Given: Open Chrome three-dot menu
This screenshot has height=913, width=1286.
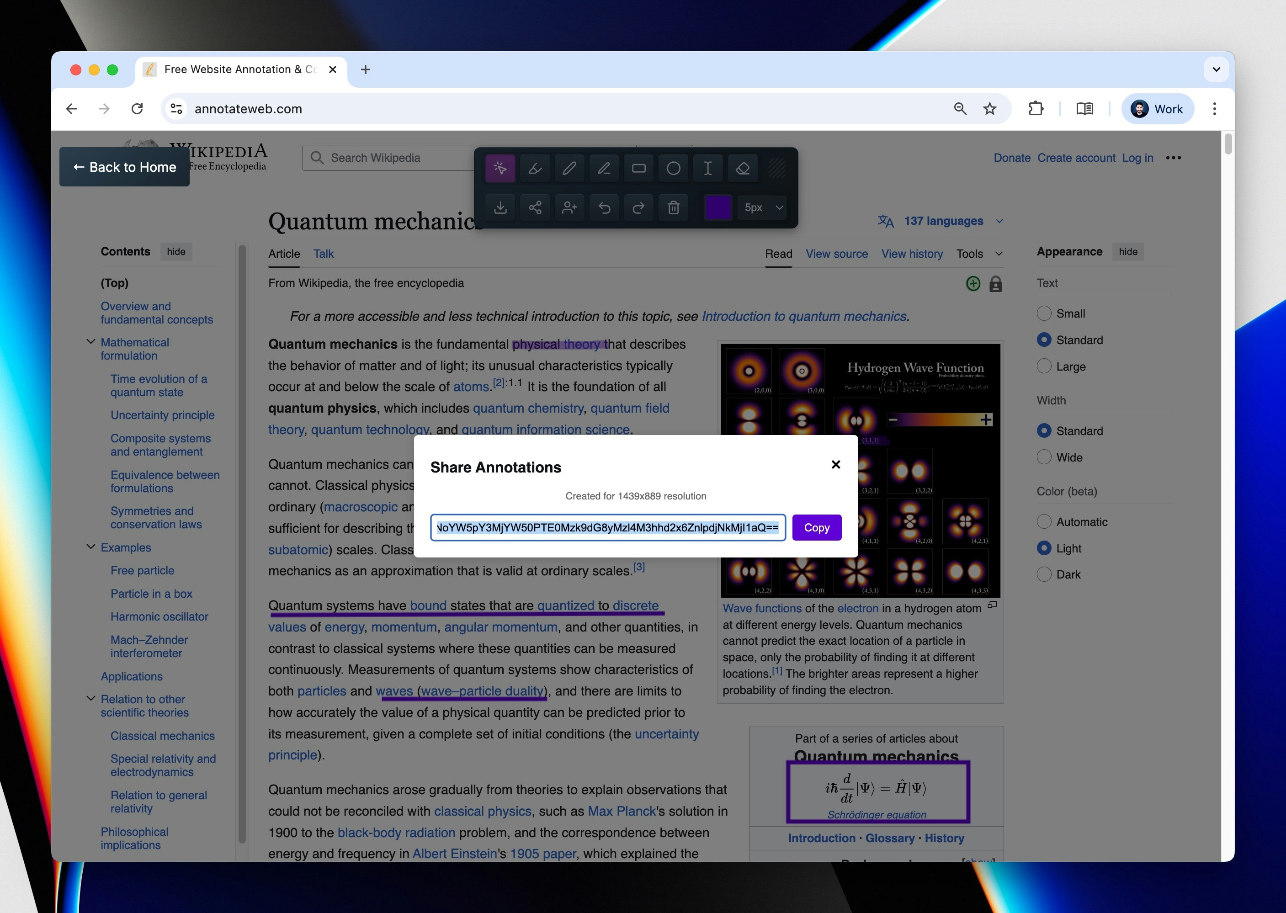Looking at the screenshot, I should click(1215, 109).
